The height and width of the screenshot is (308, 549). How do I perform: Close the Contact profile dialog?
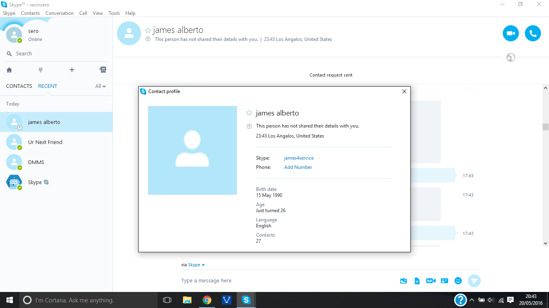coord(404,91)
